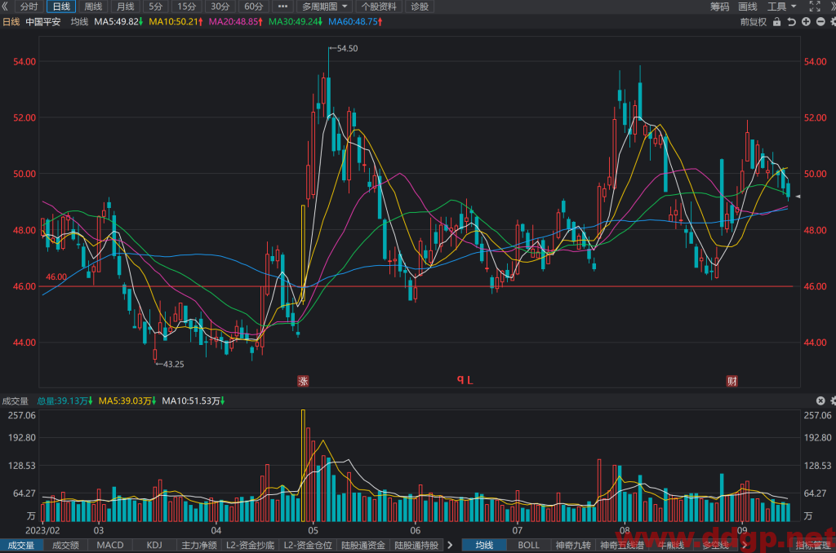Click the red 46.00 horizontal line label
836x553 pixels.
(x=56, y=277)
